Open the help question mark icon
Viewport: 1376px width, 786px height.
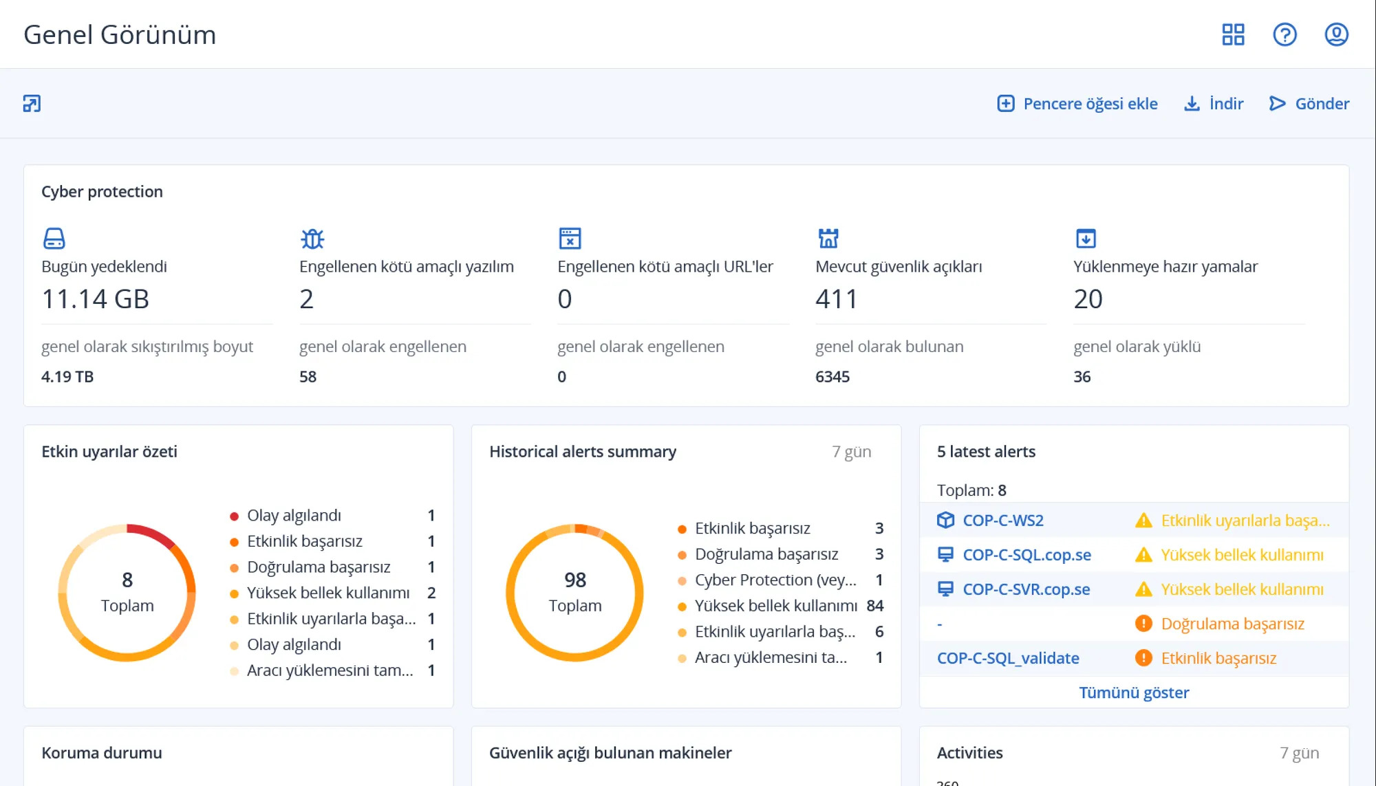pyautogui.click(x=1284, y=34)
